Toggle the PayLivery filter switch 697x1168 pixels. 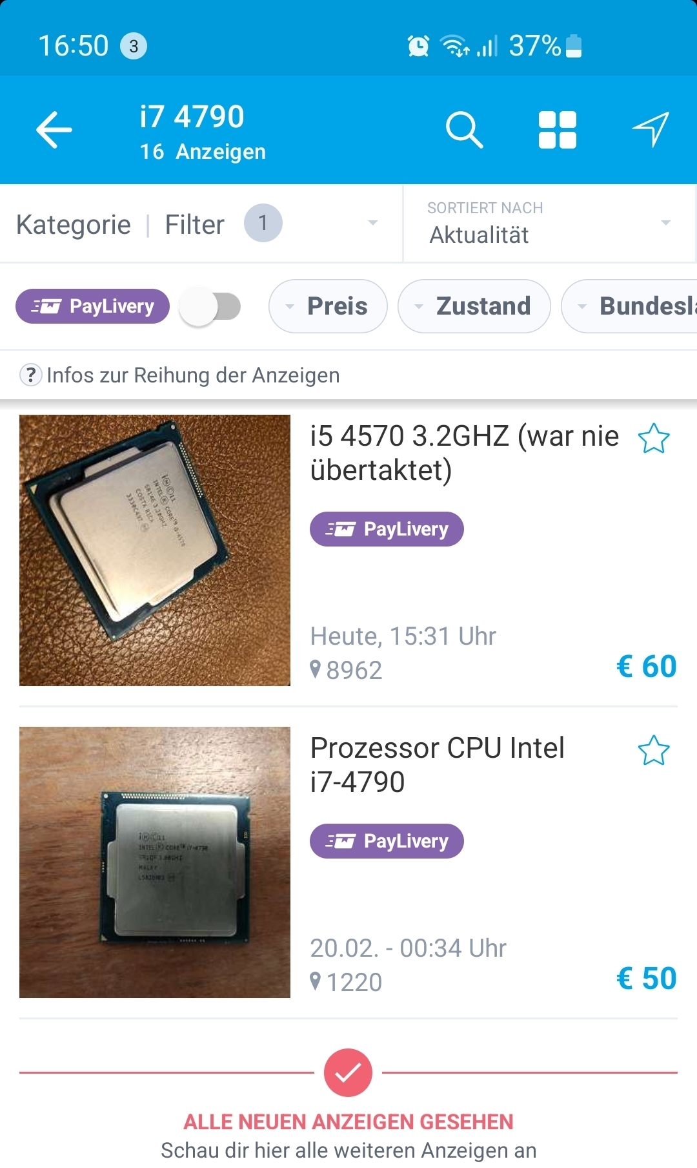click(x=210, y=306)
